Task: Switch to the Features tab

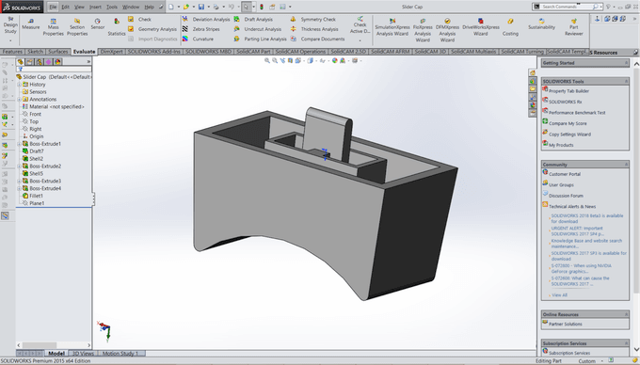Action: [12, 52]
